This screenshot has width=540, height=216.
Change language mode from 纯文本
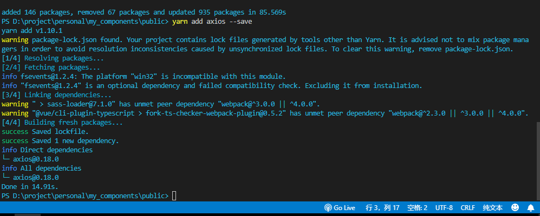[493, 207]
